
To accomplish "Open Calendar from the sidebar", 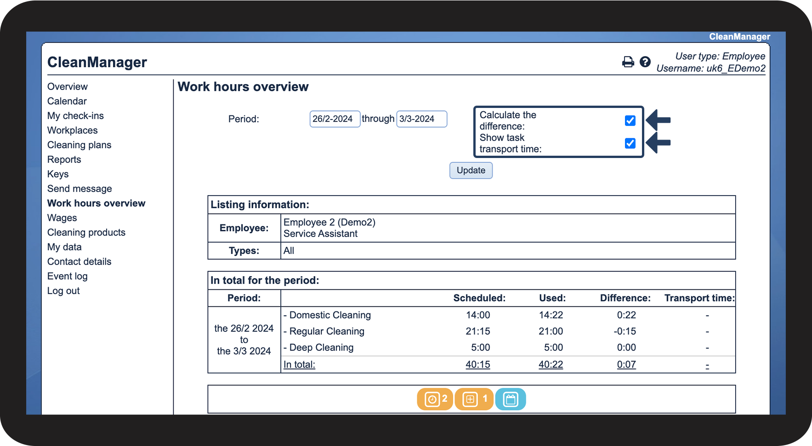I will point(67,101).
